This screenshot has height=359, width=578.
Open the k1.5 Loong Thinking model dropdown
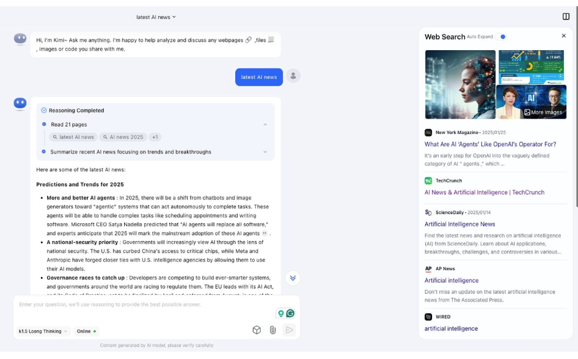[x=43, y=331]
